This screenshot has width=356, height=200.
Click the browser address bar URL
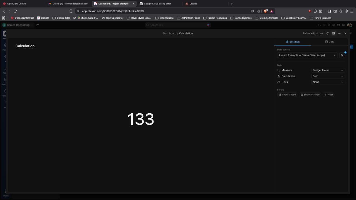point(113,11)
